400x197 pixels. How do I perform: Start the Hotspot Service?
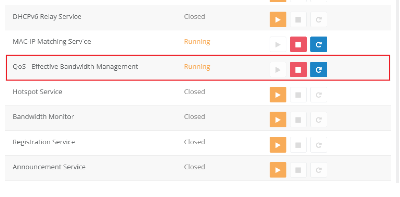278,95
